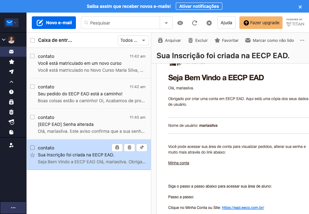Collapse the account chevron beside avatar

(4, 40)
